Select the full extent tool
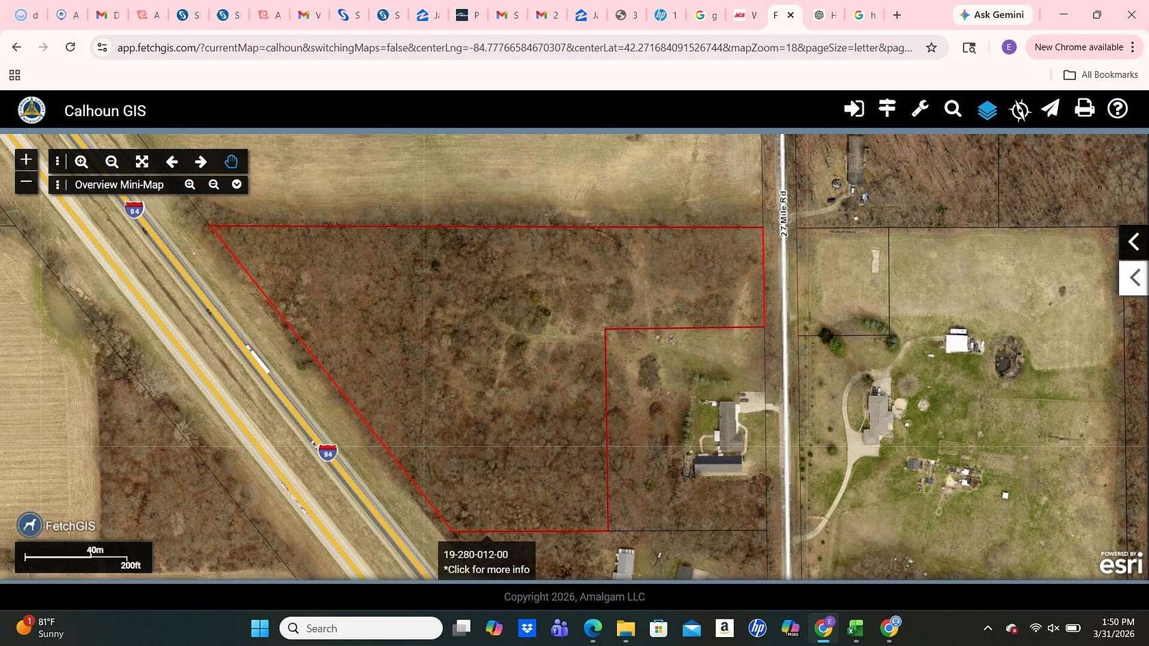 tap(142, 162)
